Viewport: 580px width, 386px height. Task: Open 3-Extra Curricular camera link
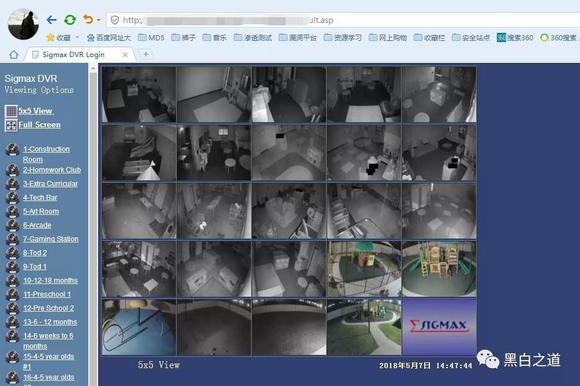[50, 184]
